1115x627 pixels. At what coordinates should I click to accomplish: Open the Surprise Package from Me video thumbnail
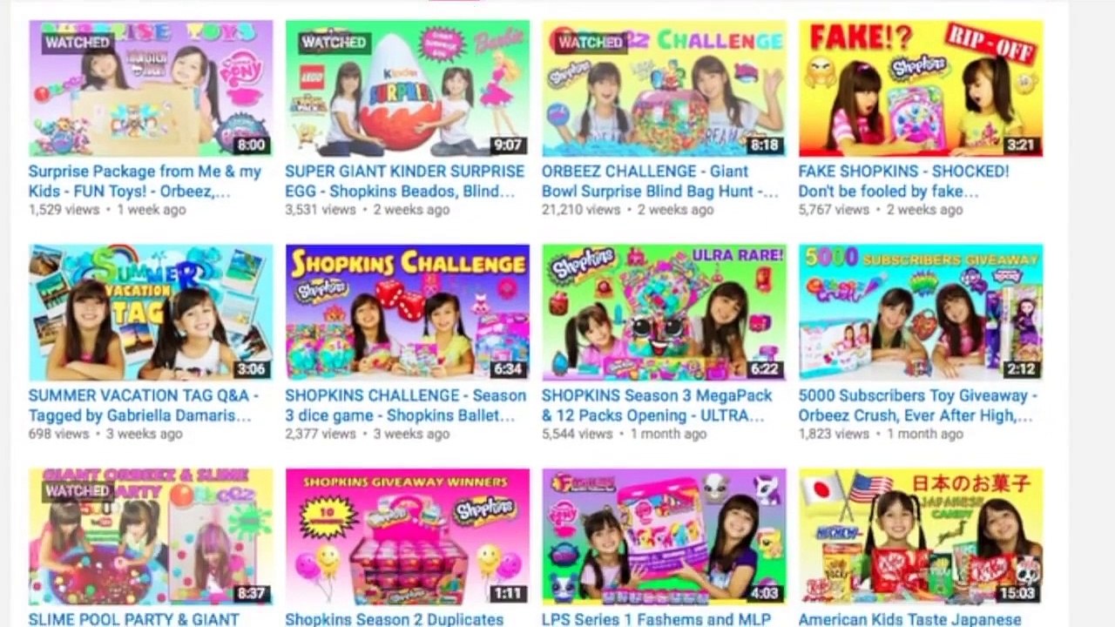coord(151,89)
